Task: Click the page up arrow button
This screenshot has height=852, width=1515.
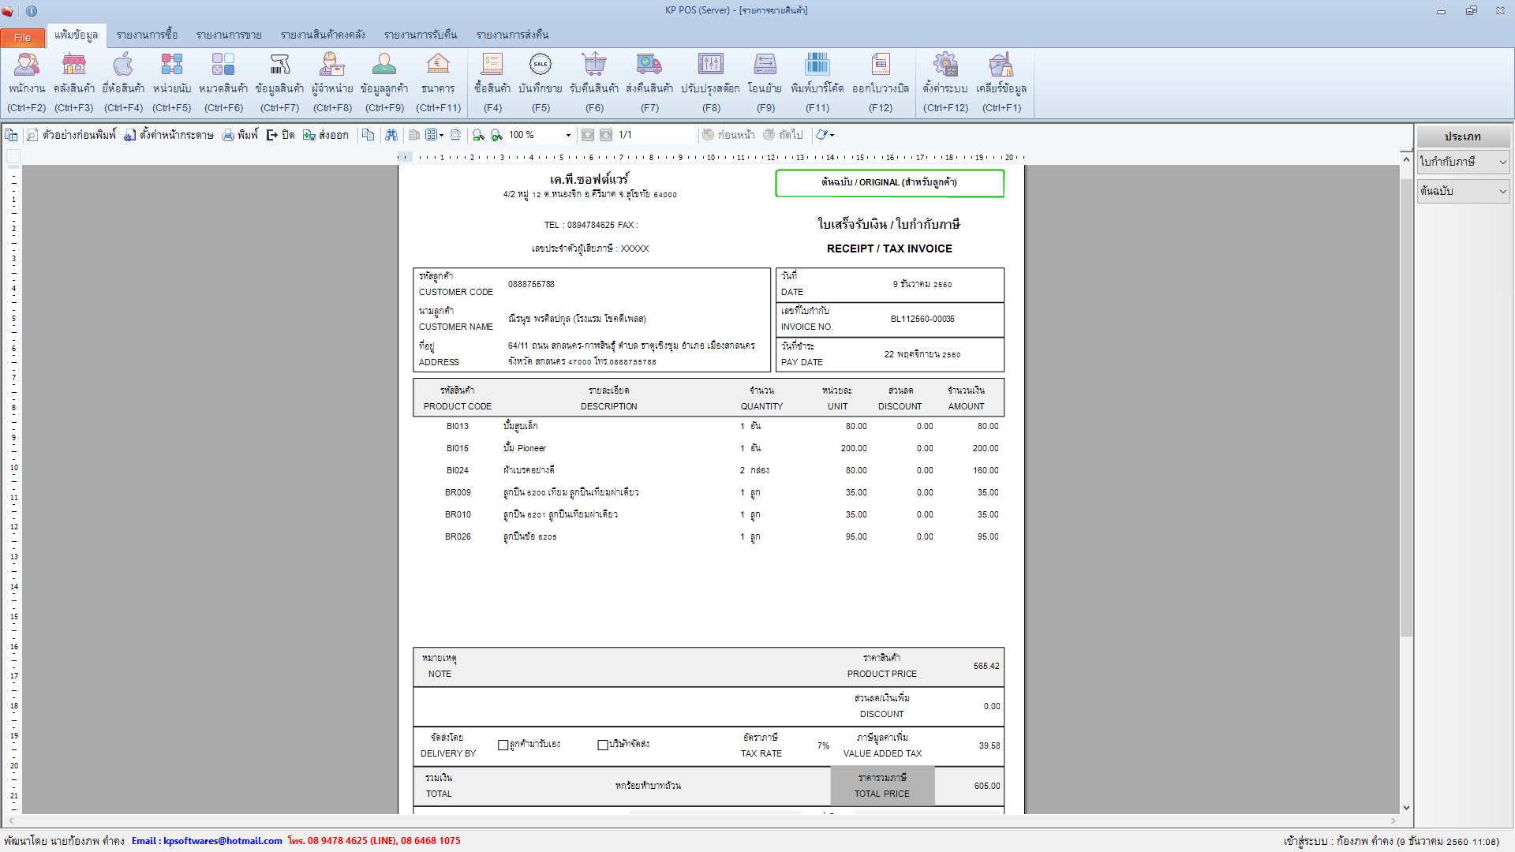Action: (x=588, y=135)
